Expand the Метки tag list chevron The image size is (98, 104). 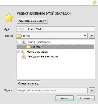point(92,90)
